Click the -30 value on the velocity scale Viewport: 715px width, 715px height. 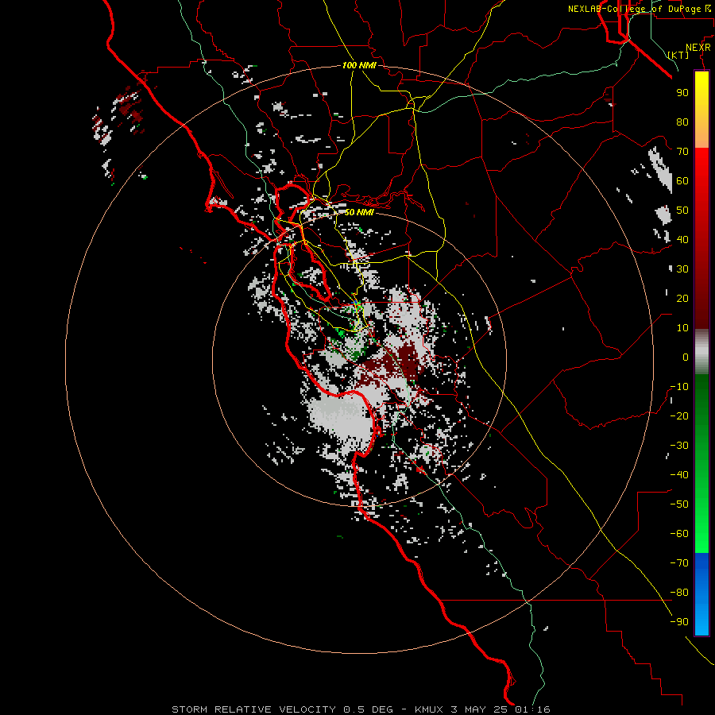679,446
